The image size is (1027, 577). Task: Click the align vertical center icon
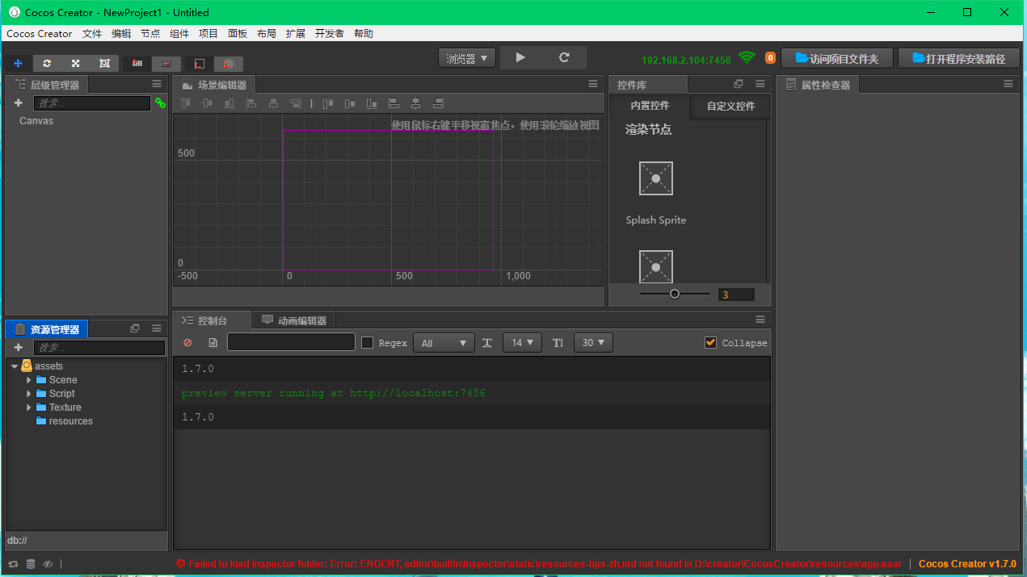tap(208, 103)
